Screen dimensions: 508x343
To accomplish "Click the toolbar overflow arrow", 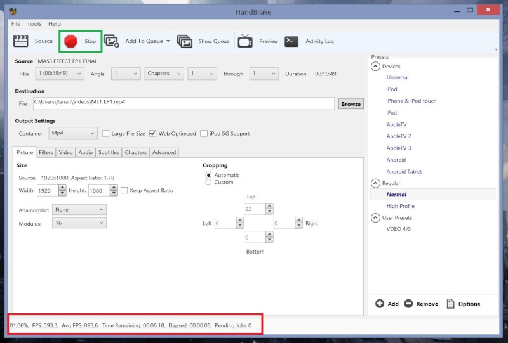I will coord(496,49).
